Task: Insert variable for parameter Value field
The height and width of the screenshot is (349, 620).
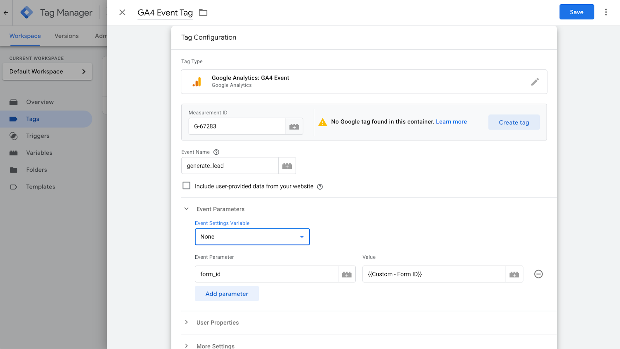Action: pos(514,274)
